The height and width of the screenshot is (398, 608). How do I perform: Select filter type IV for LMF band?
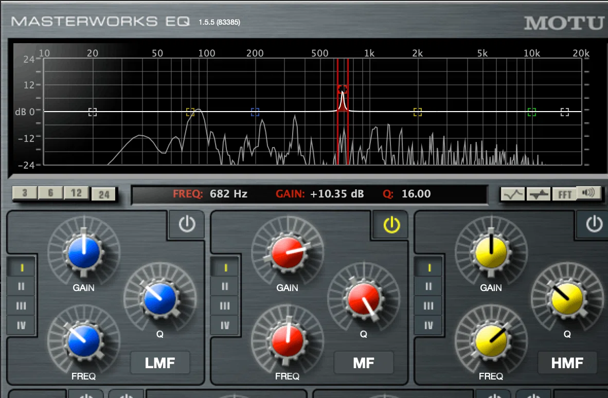pyautogui.click(x=22, y=325)
